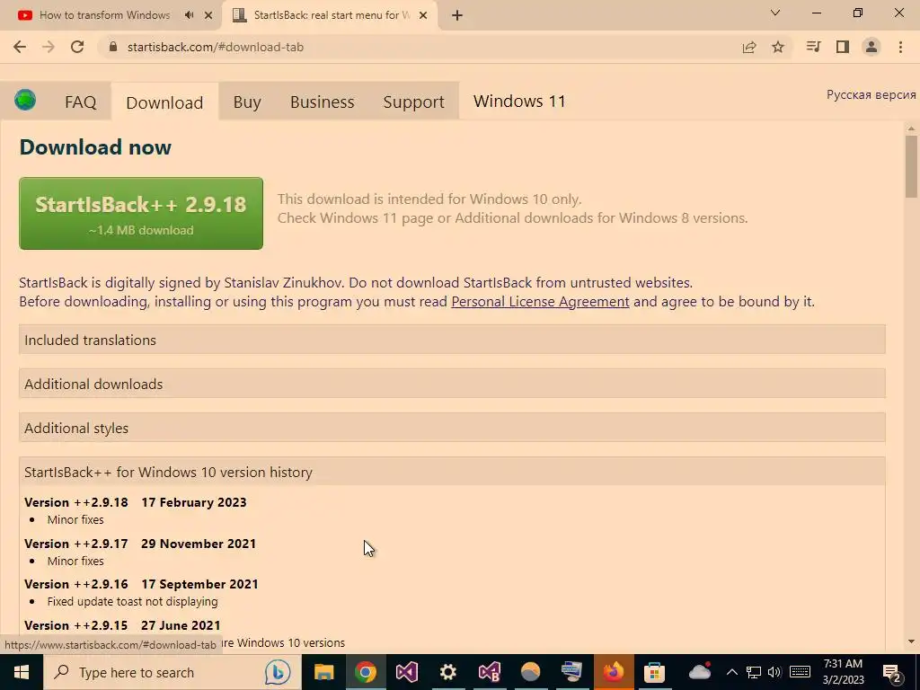Expand Additional styles section
This screenshot has height=690, width=920.
coord(452,428)
